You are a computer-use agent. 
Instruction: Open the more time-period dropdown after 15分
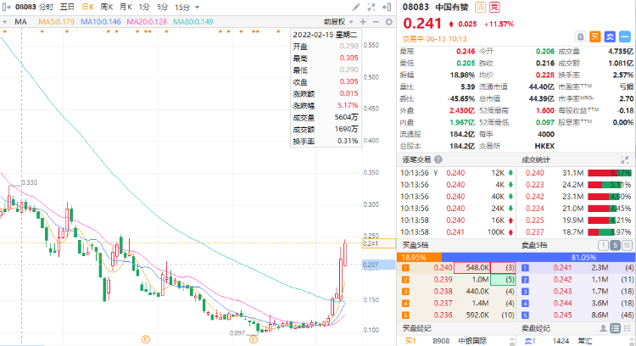(197, 8)
